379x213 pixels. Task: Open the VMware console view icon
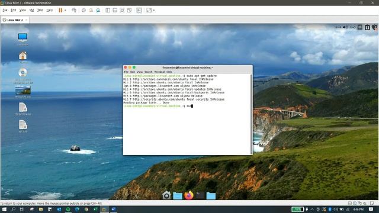pyautogui.click(x=139, y=10)
